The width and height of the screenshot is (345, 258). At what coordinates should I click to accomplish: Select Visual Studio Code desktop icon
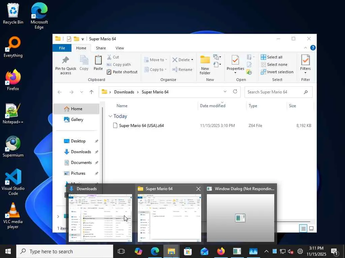(x=13, y=182)
